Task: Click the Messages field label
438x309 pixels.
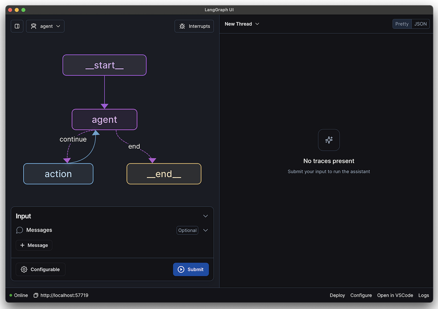Action: pos(39,230)
